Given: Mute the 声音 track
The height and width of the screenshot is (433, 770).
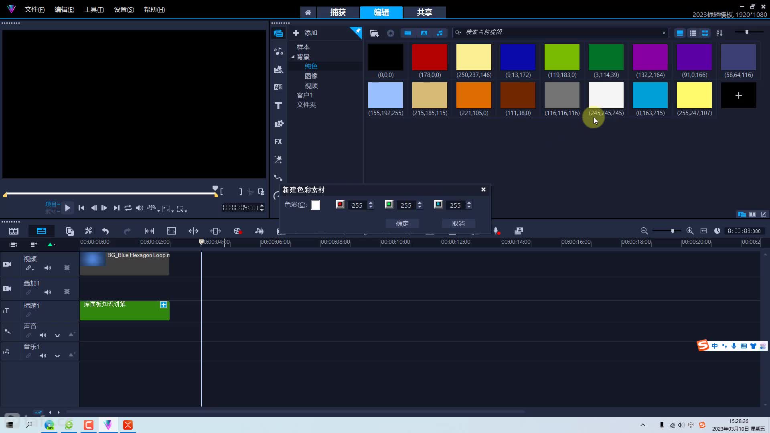Looking at the screenshot, I should pos(43,335).
